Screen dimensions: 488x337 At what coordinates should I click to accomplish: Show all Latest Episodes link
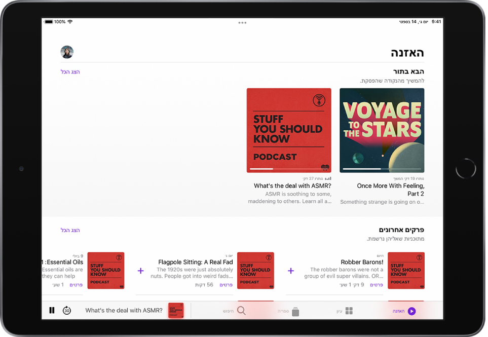pyautogui.click(x=70, y=230)
